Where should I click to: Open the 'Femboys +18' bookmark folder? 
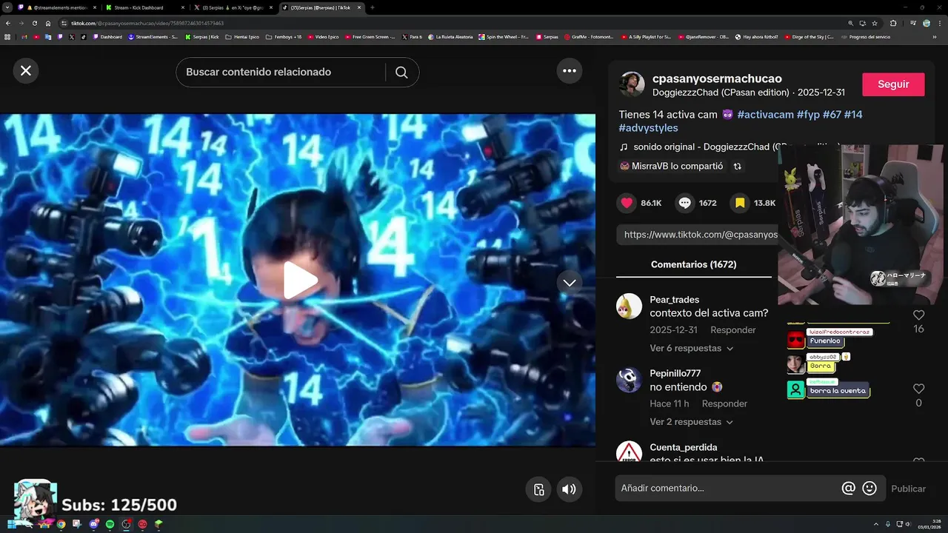[x=284, y=37]
